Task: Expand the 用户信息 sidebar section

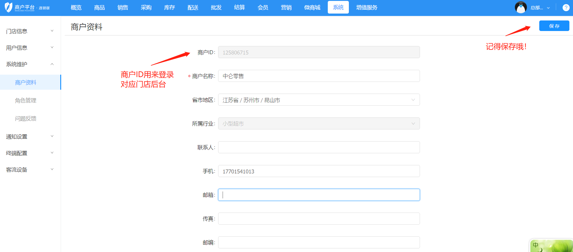Action: click(x=30, y=48)
